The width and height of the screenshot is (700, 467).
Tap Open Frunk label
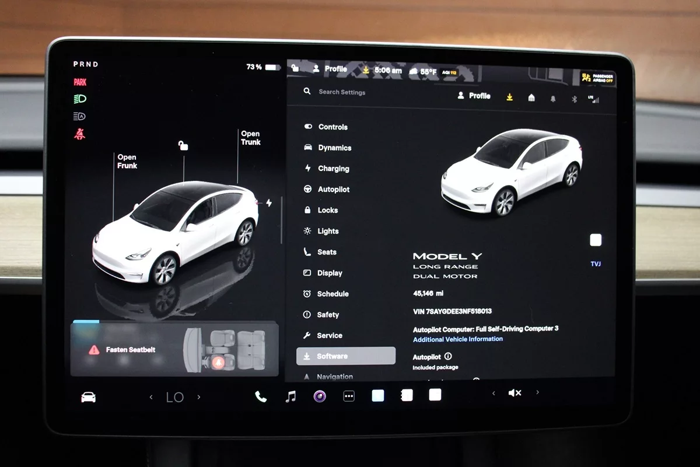[127, 161]
